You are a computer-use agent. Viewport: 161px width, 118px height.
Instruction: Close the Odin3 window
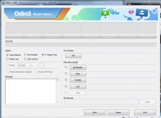tap(156, 2)
